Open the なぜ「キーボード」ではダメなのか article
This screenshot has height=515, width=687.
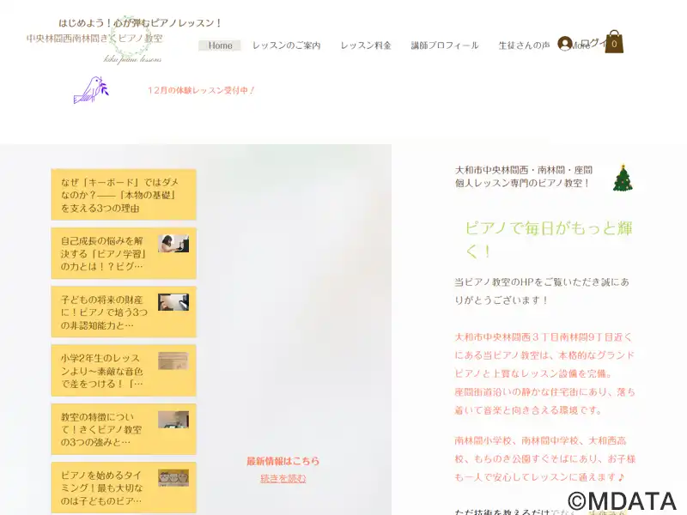123,195
